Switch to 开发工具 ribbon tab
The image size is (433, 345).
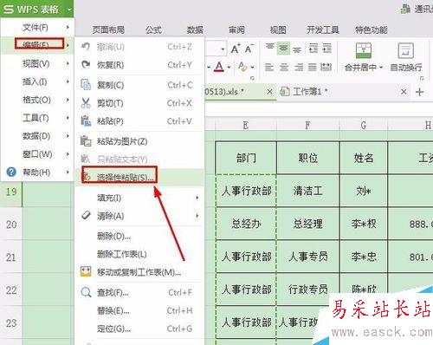(x=323, y=29)
